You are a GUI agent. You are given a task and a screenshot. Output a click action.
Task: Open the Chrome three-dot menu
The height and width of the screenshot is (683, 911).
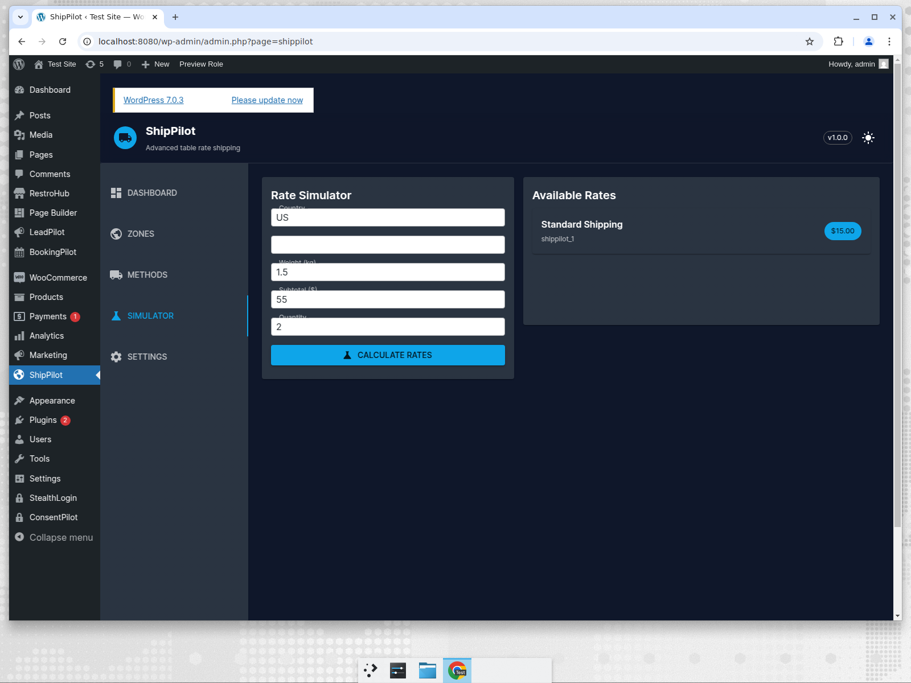[889, 42]
